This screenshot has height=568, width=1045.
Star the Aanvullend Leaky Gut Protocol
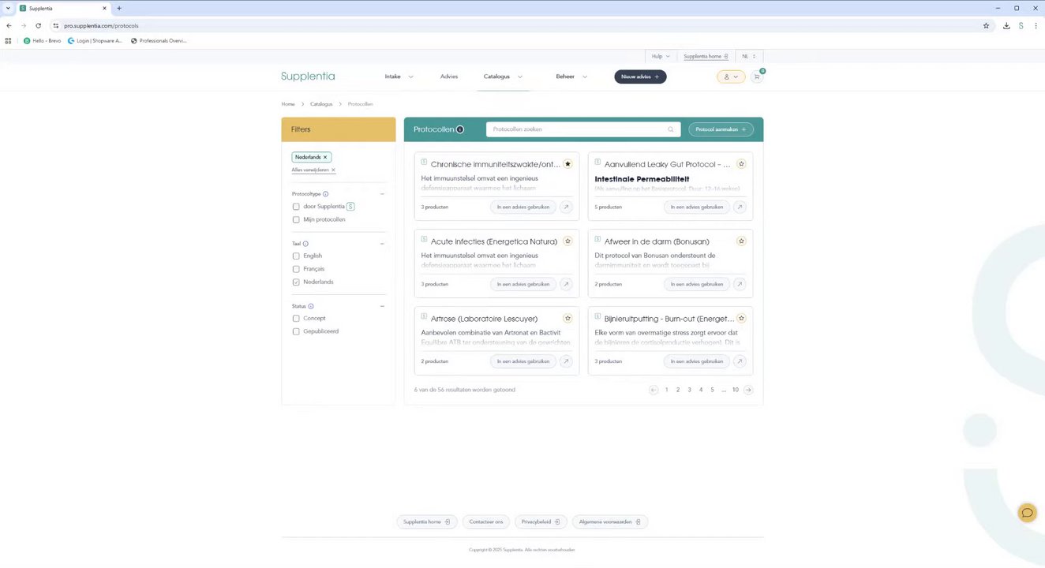click(x=741, y=164)
